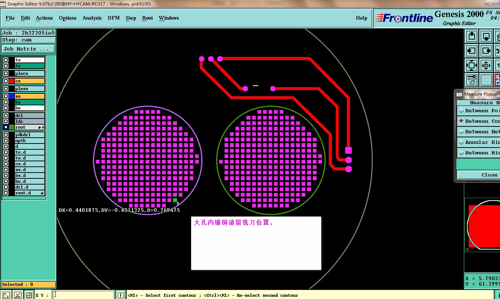Click the Selected : 0 status field
500x299 pixels.
coord(28,284)
